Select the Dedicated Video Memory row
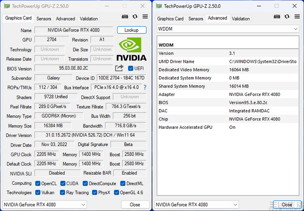 click(228, 70)
